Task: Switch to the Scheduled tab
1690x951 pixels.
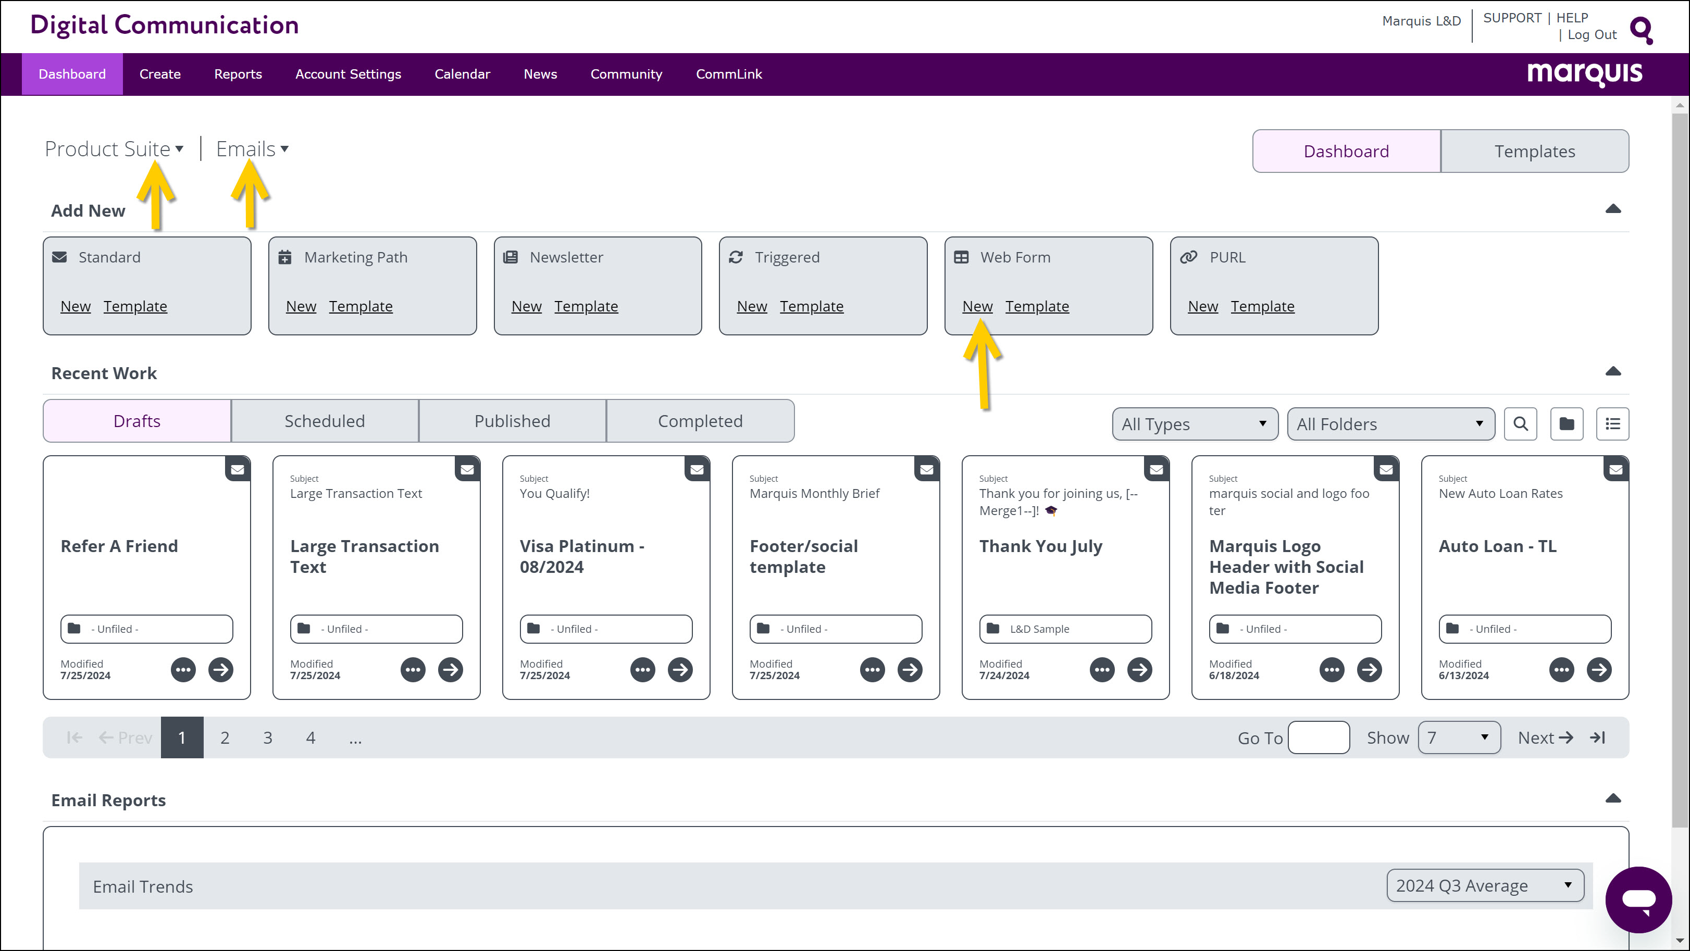Action: [325, 421]
